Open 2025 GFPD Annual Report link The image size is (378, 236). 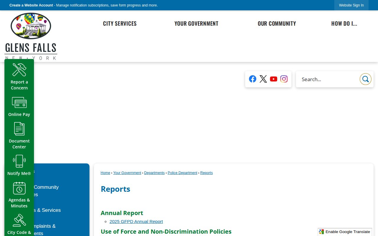tap(136, 222)
